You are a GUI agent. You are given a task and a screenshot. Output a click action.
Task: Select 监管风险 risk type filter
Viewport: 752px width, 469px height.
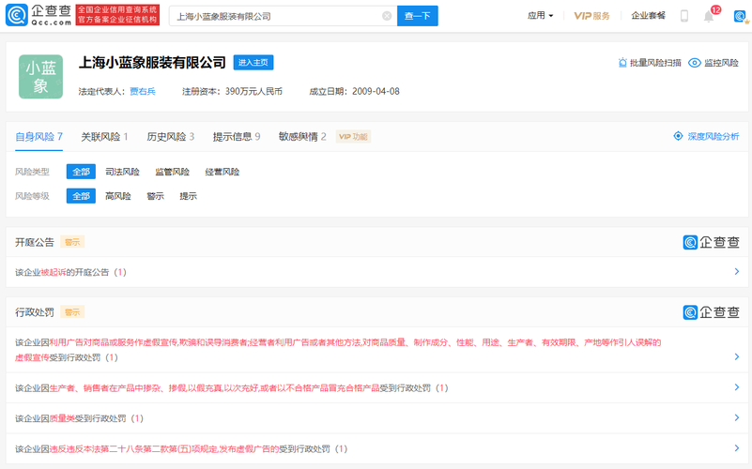pyautogui.click(x=172, y=172)
